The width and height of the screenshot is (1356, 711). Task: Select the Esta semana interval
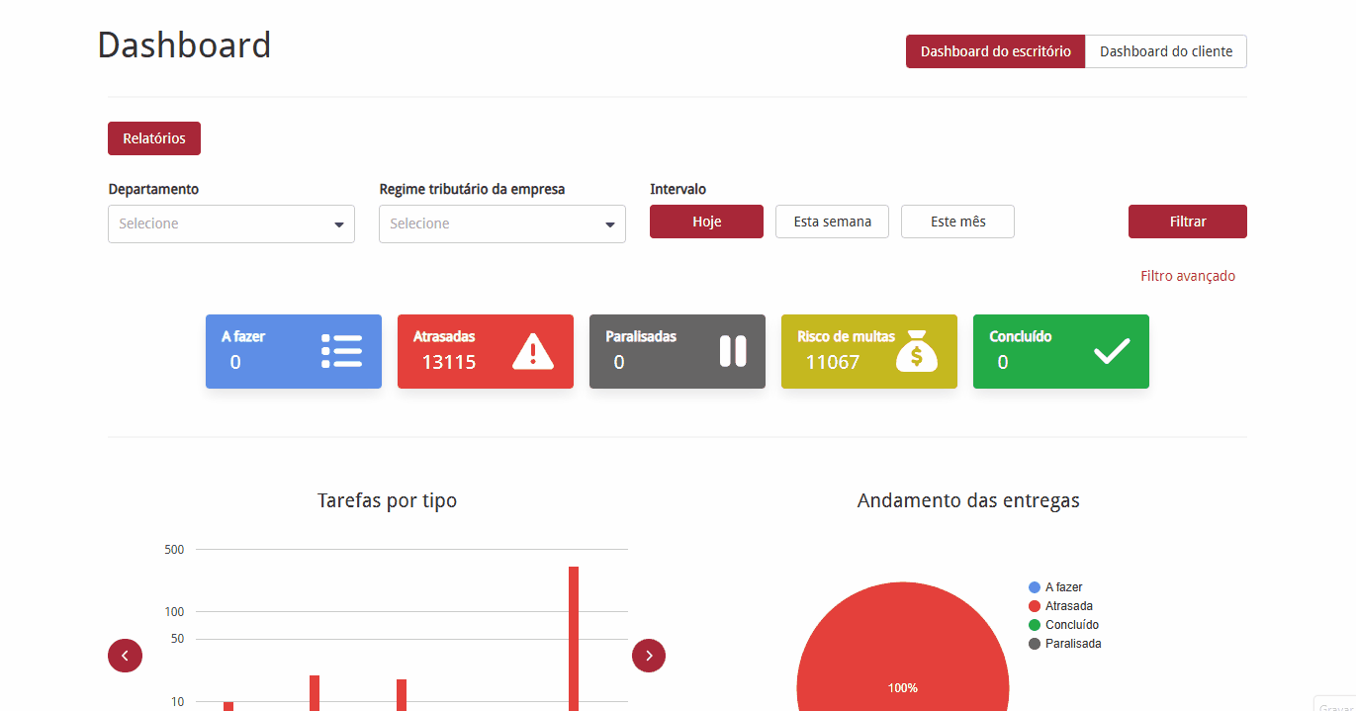point(832,222)
